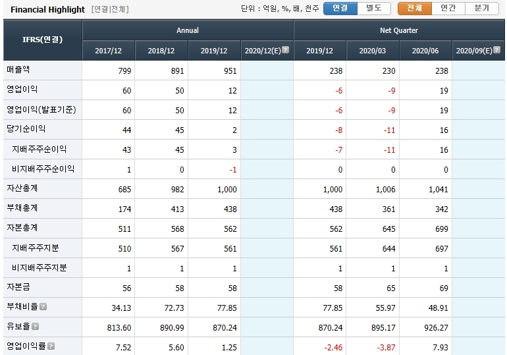Click the 2017/12 annual column header
The height and width of the screenshot is (355, 507).
point(109,51)
